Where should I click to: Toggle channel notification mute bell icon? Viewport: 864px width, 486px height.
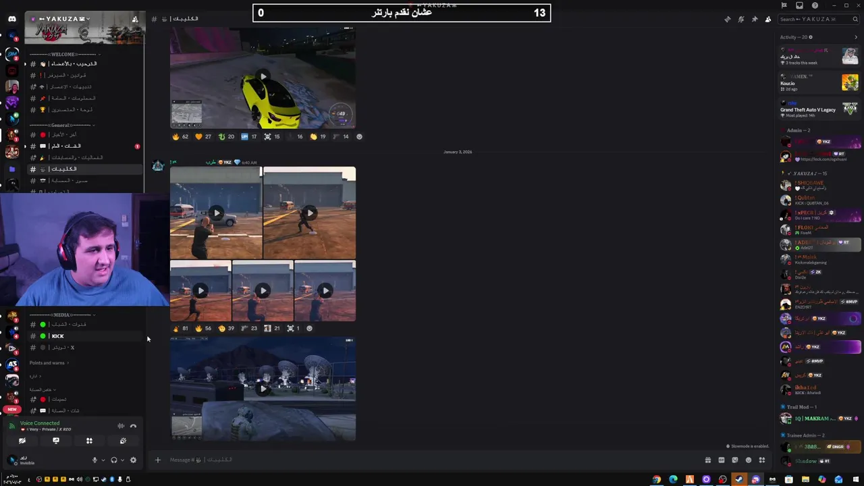(741, 19)
